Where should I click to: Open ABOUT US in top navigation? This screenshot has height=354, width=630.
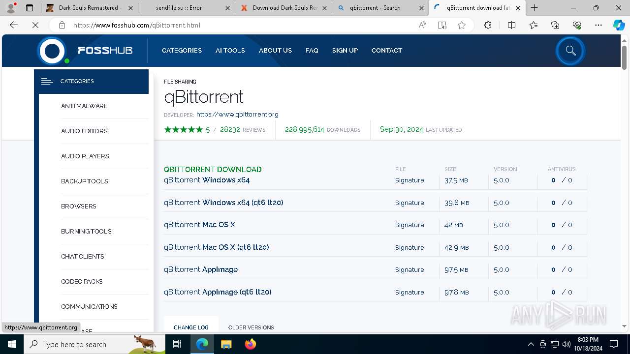[x=275, y=51]
